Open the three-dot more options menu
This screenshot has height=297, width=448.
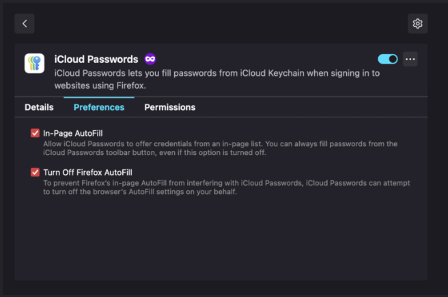(410, 59)
